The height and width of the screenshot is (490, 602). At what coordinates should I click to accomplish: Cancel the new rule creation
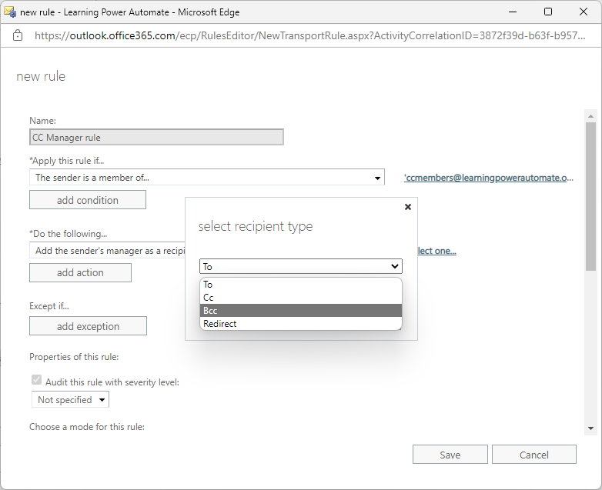[533, 455]
